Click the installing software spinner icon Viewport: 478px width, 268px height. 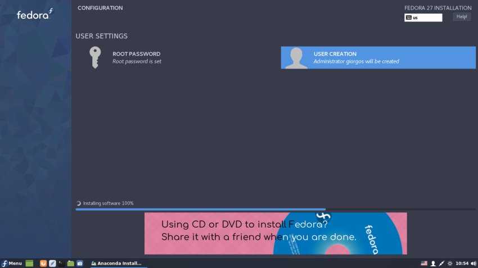[79, 203]
